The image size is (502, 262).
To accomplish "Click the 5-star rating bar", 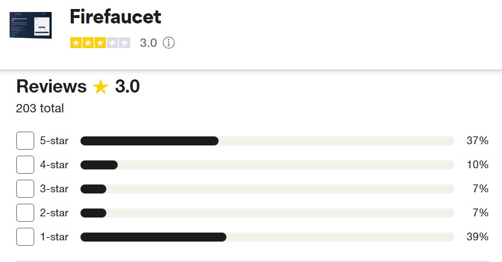I will (267, 141).
